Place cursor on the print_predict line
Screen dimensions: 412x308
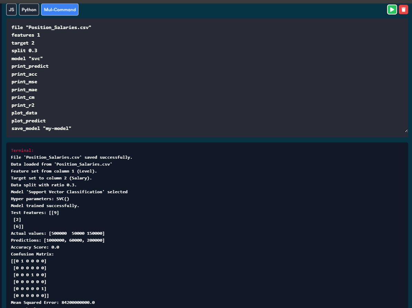[30, 66]
